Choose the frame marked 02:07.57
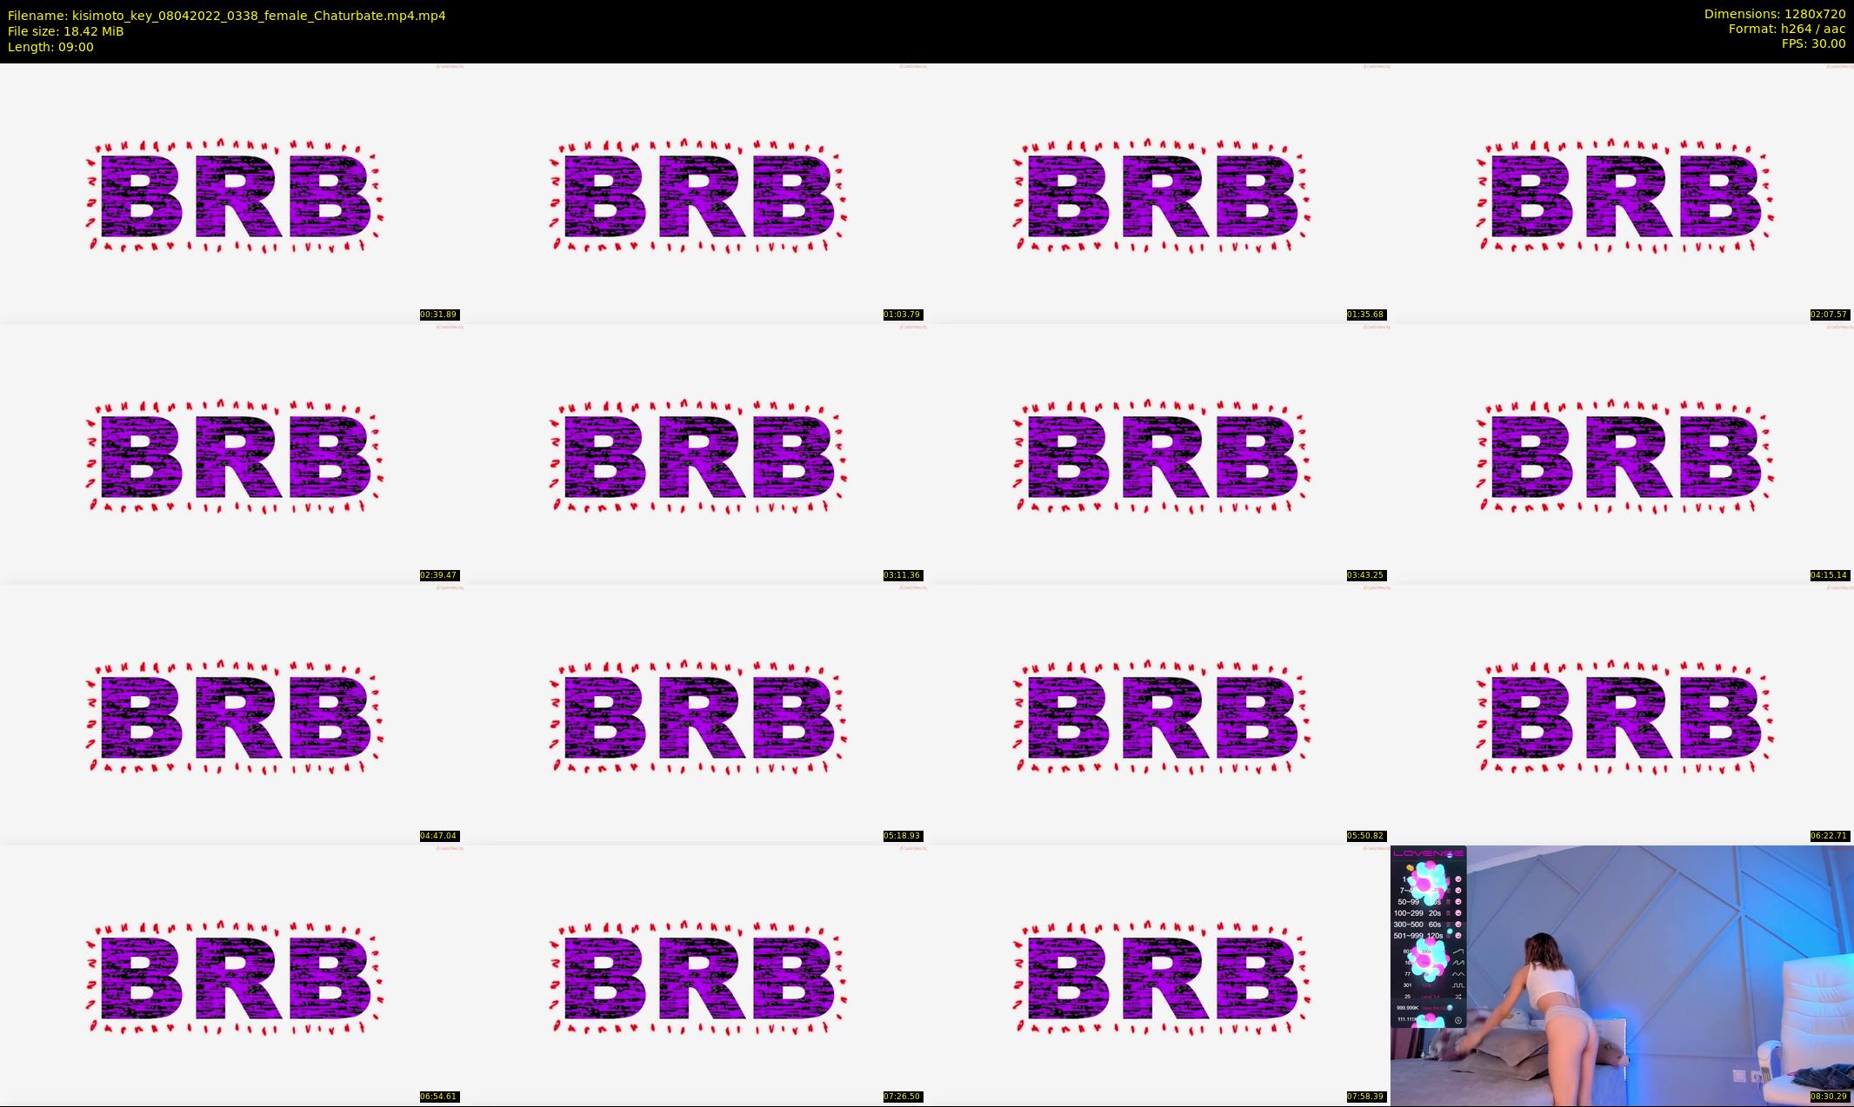Image resolution: width=1854 pixels, height=1107 pixels. tap(1622, 193)
